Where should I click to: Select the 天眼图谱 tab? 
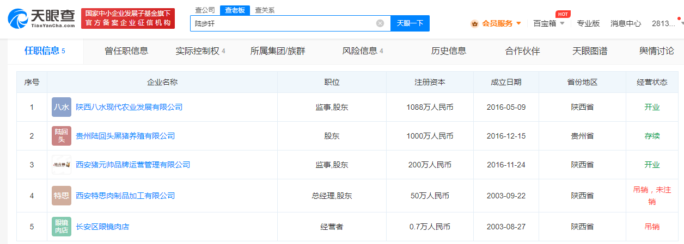click(x=590, y=51)
